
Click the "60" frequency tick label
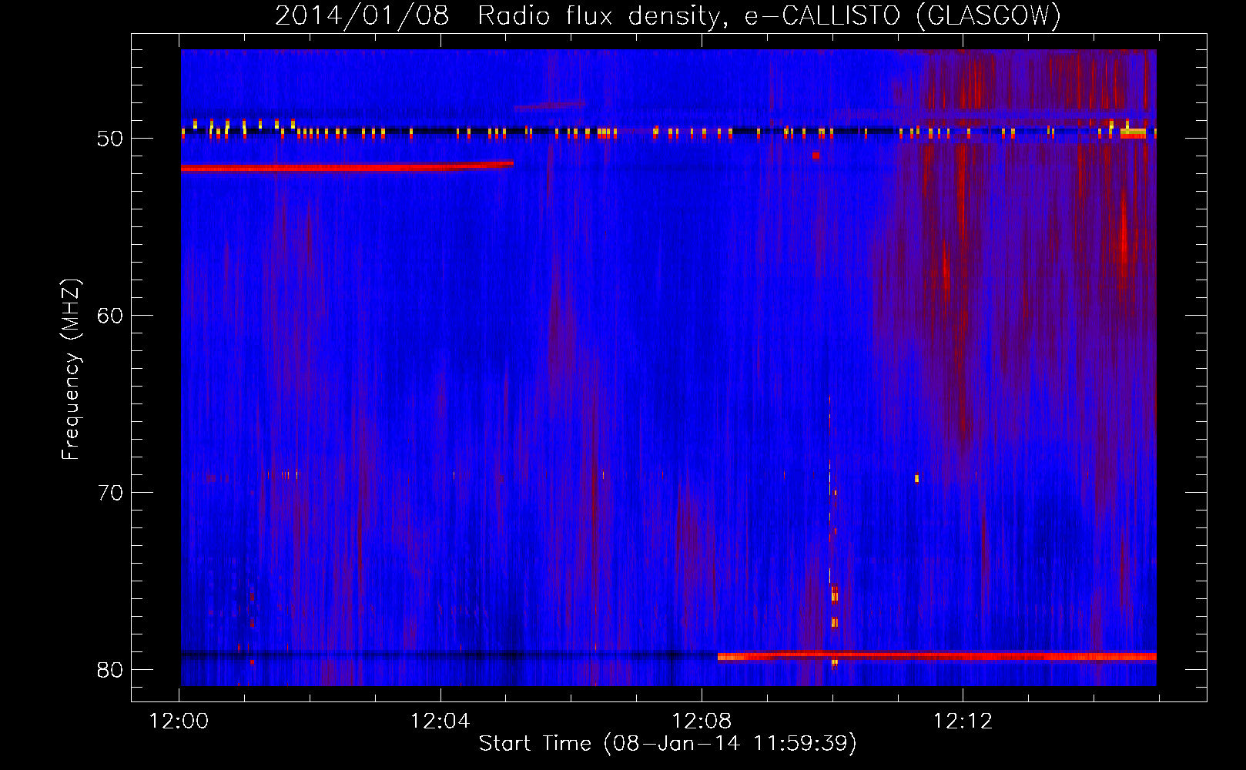(x=110, y=316)
